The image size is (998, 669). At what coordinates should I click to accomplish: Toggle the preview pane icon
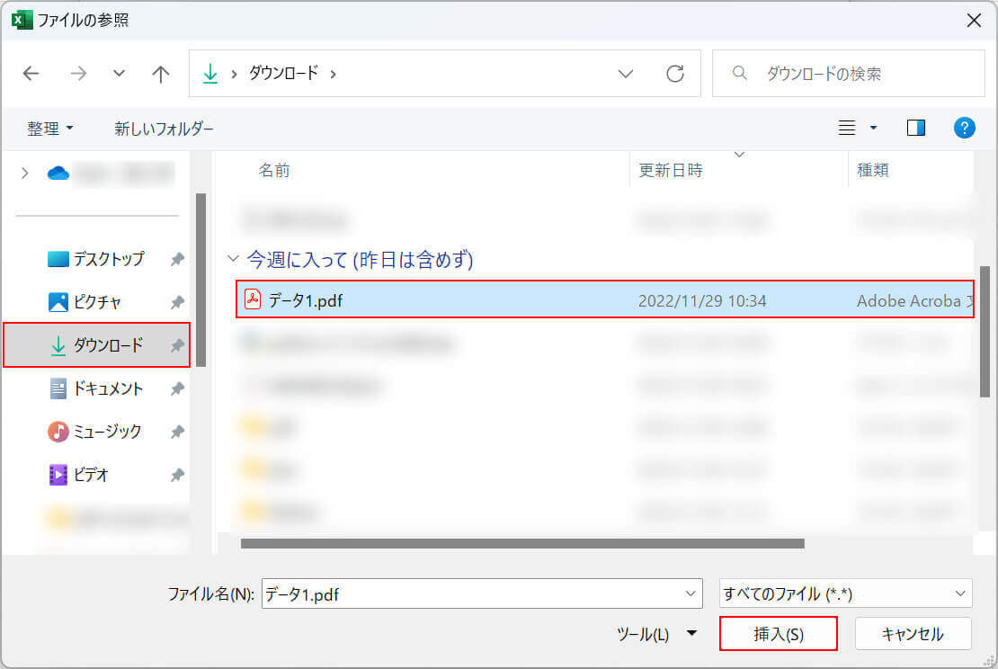coord(916,128)
